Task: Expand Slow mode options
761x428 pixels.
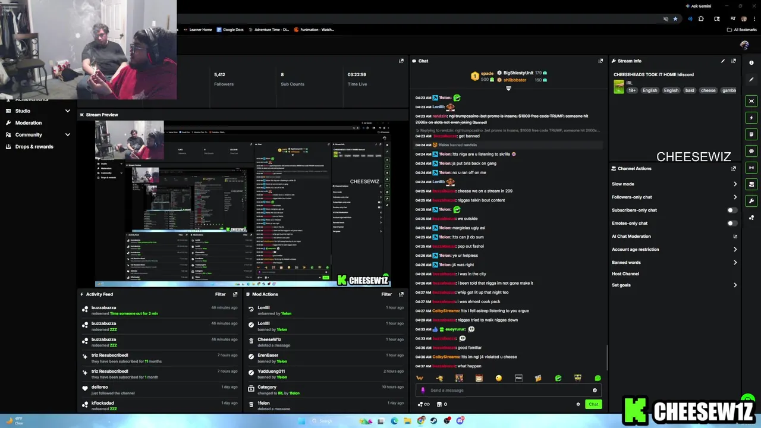Action: pyautogui.click(x=735, y=184)
